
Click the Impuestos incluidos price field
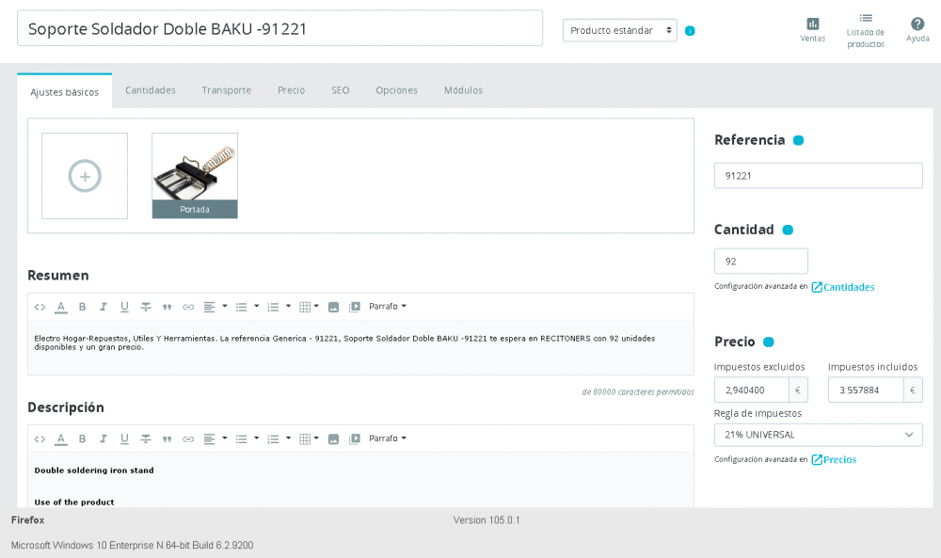pyautogui.click(x=866, y=390)
